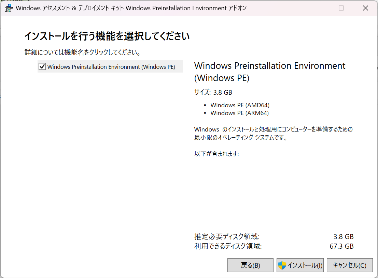Select the Windows Preinstallation Environment heading
Image resolution: width=378 pixels, height=278 pixels.
pyautogui.click(x=269, y=72)
